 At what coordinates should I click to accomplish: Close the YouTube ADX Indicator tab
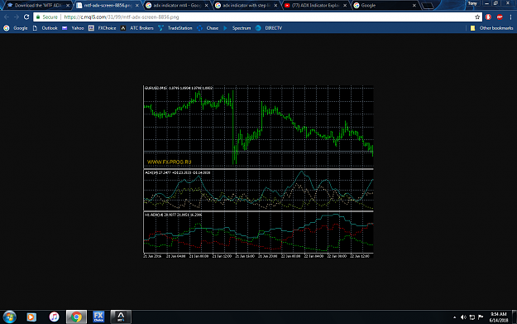(345, 6)
